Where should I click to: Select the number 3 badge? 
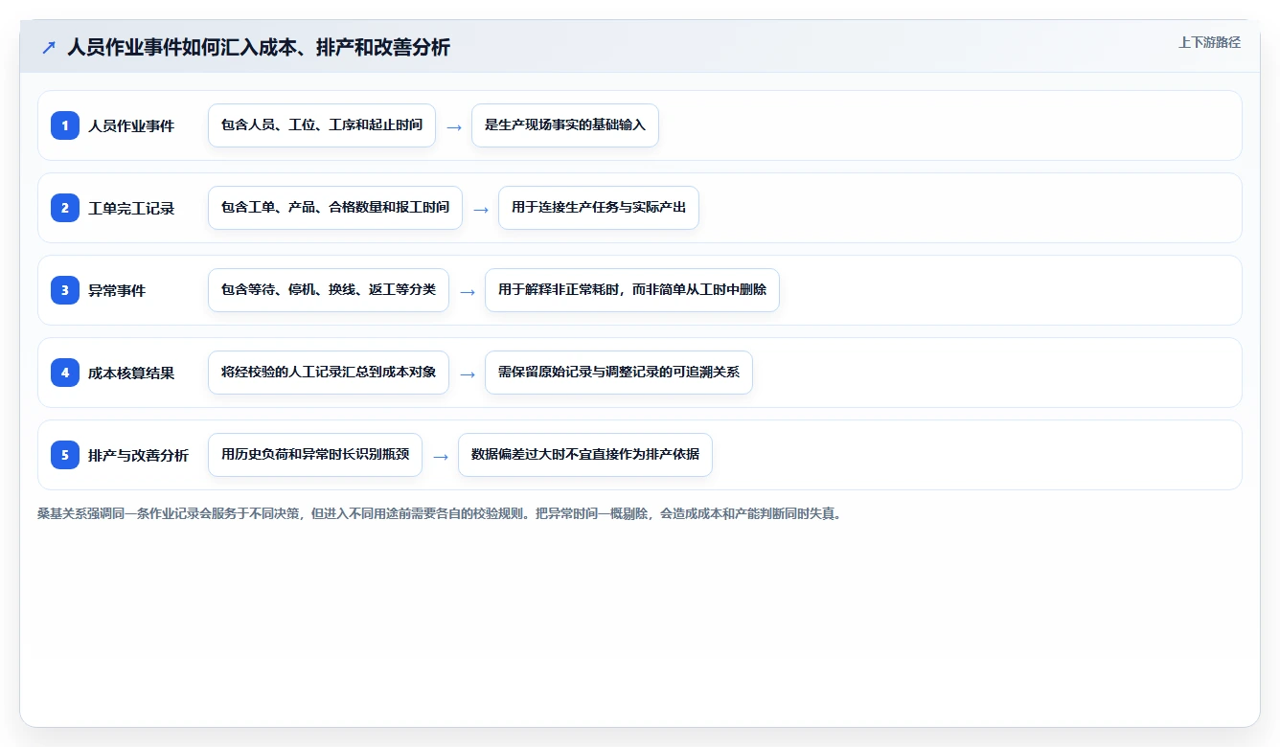(65, 290)
